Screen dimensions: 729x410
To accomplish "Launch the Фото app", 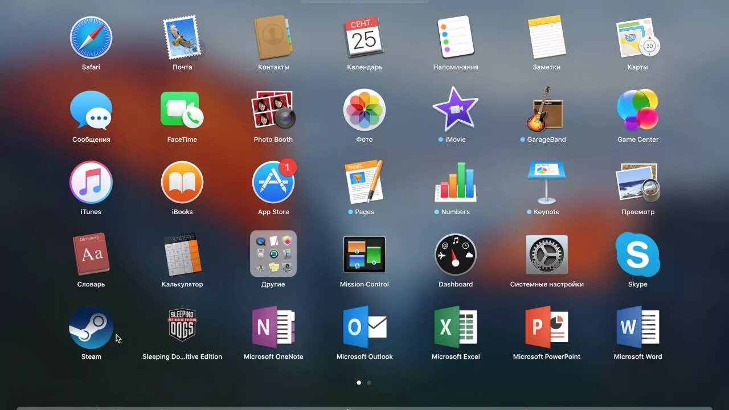I will click(x=364, y=110).
